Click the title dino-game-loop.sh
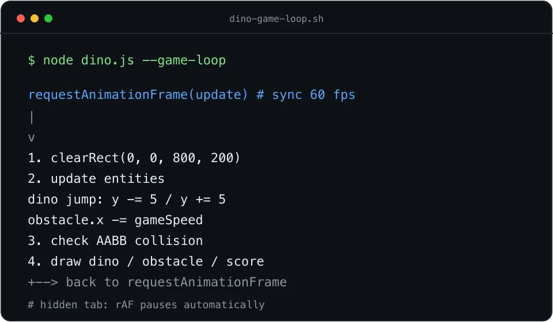The width and height of the screenshot is (553, 322). pyautogui.click(x=276, y=18)
